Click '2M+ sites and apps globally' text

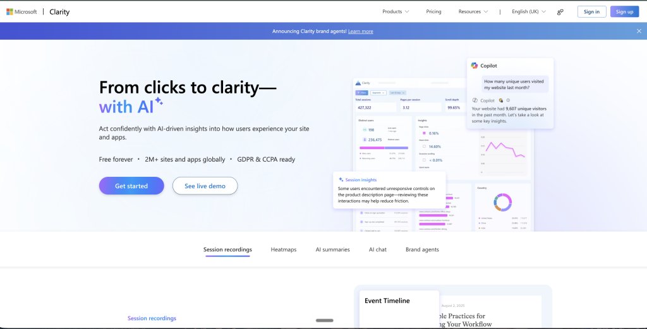(x=185, y=160)
